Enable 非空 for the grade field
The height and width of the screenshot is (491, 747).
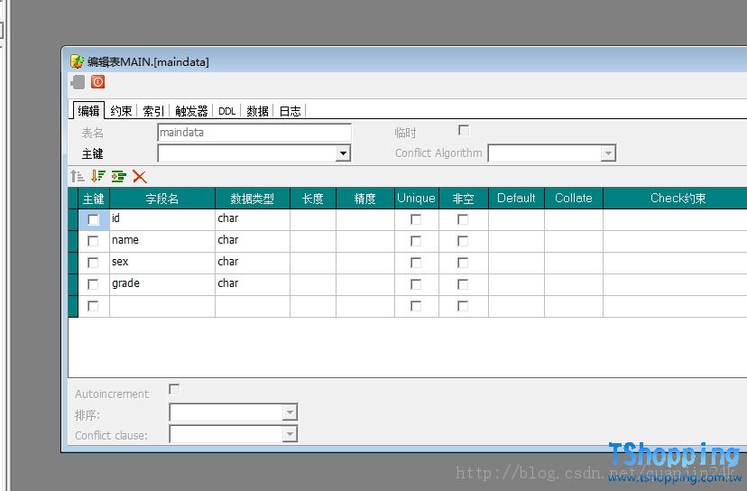pos(463,284)
